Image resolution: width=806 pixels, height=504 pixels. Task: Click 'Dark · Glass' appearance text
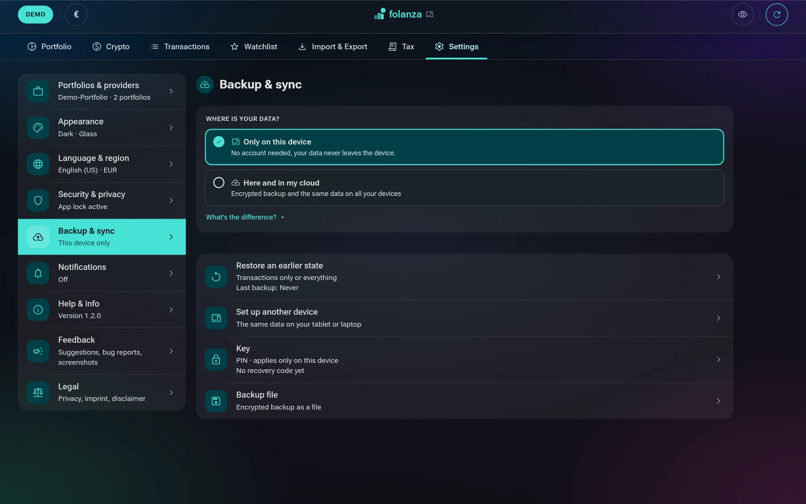point(77,134)
